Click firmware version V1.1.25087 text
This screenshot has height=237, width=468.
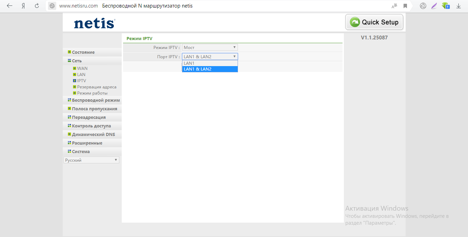pos(374,38)
